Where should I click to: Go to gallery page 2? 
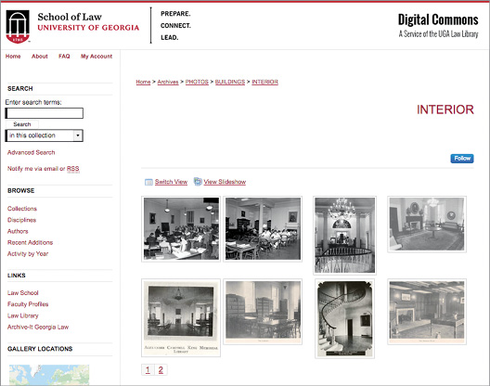[x=161, y=369]
